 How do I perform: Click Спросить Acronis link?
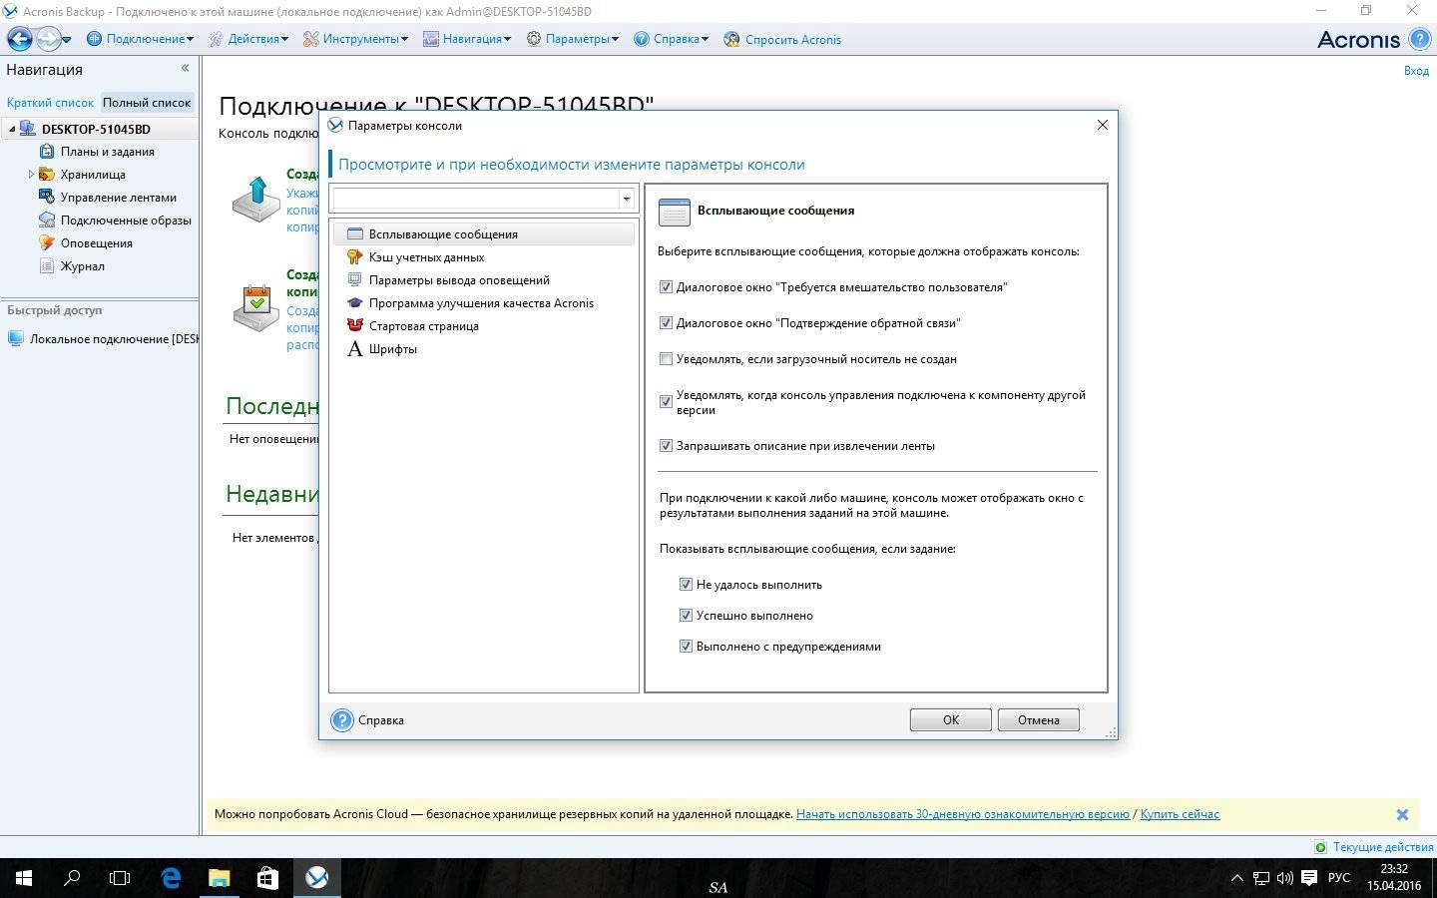pyautogui.click(x=782, y=39)
